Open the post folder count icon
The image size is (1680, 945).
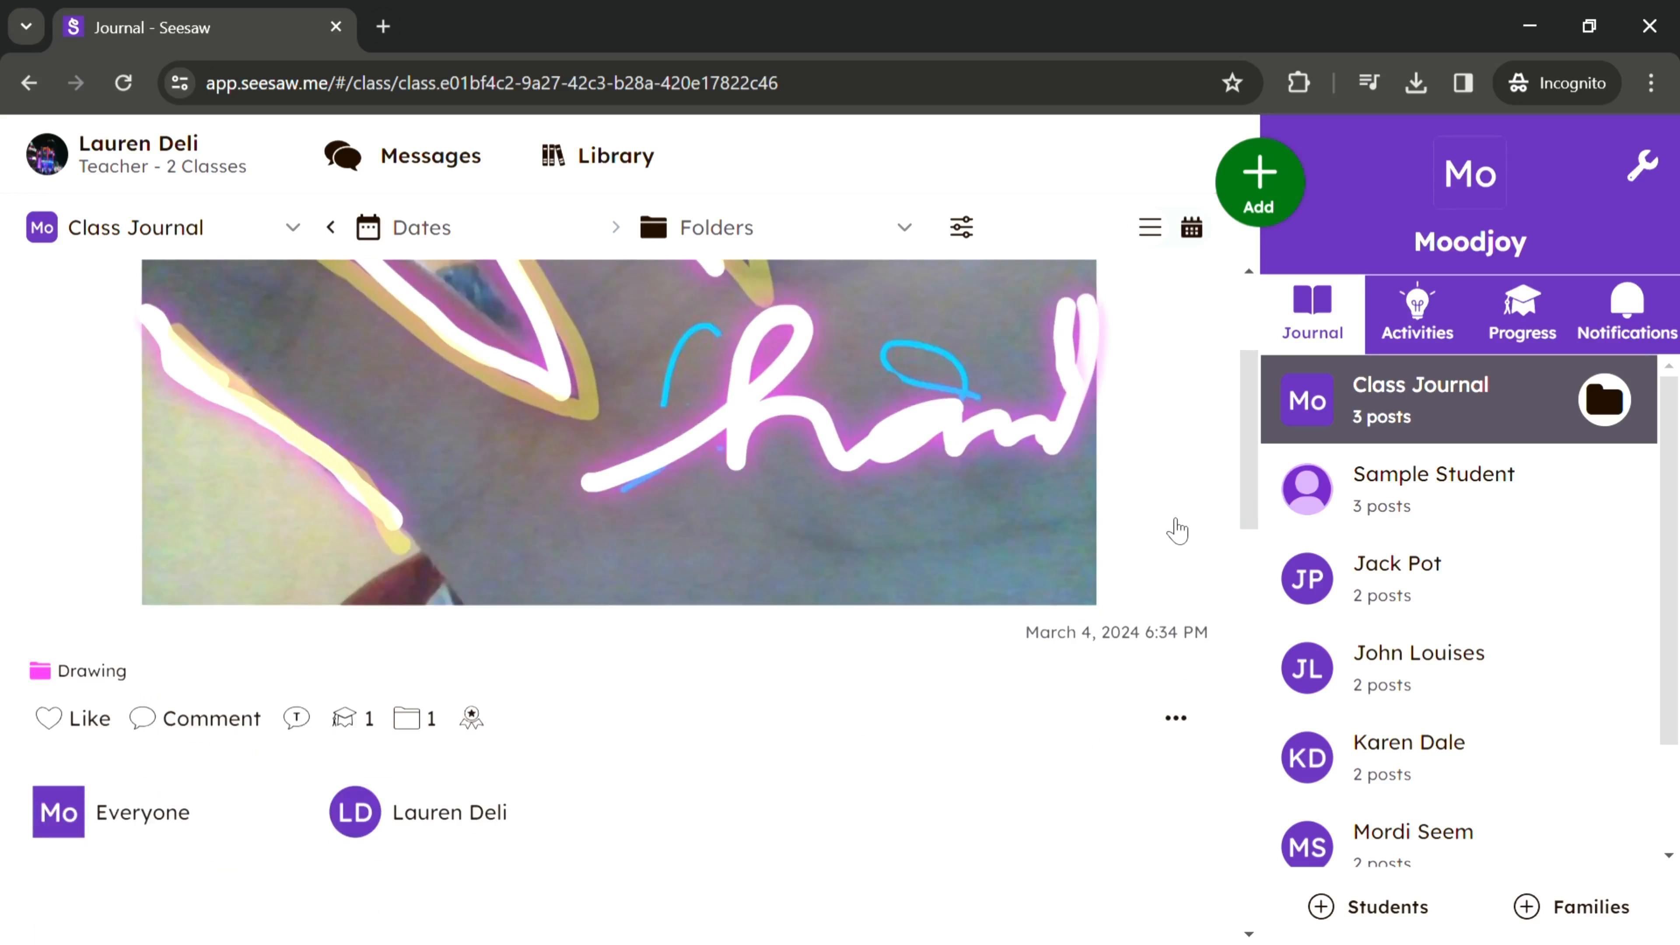coord(407,718)
